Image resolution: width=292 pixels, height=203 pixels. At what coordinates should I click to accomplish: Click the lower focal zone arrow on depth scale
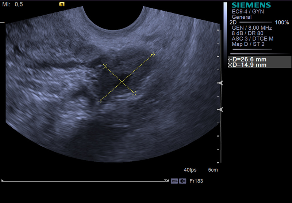[221, 109]
